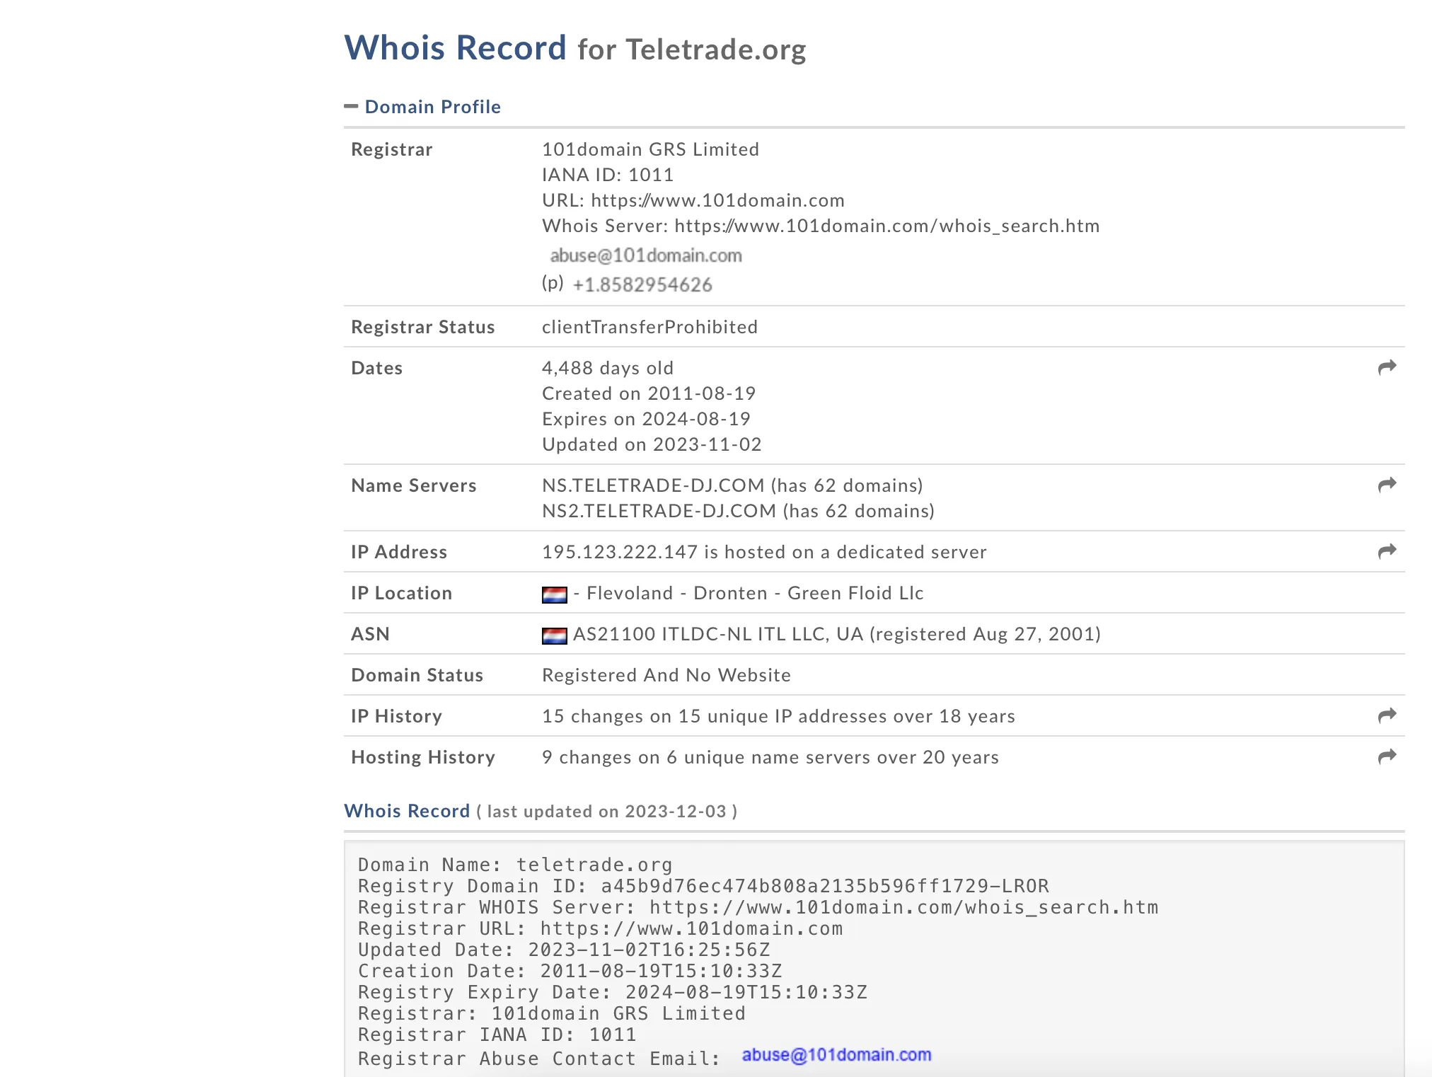The width and height of the screenshot is (1432, 1077).
Task: Click the 'URL: https://www.101domain.com' line
Action: point(693,200)
